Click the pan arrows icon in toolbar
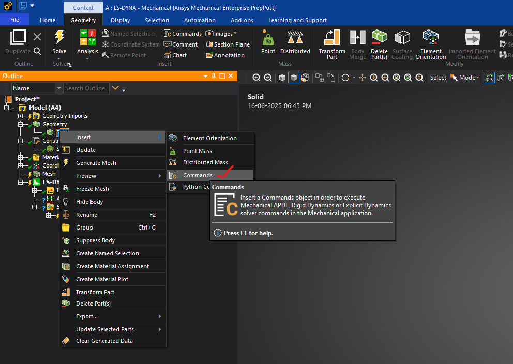Viewport: 513px width, 364px height. (x=362, y=78)
